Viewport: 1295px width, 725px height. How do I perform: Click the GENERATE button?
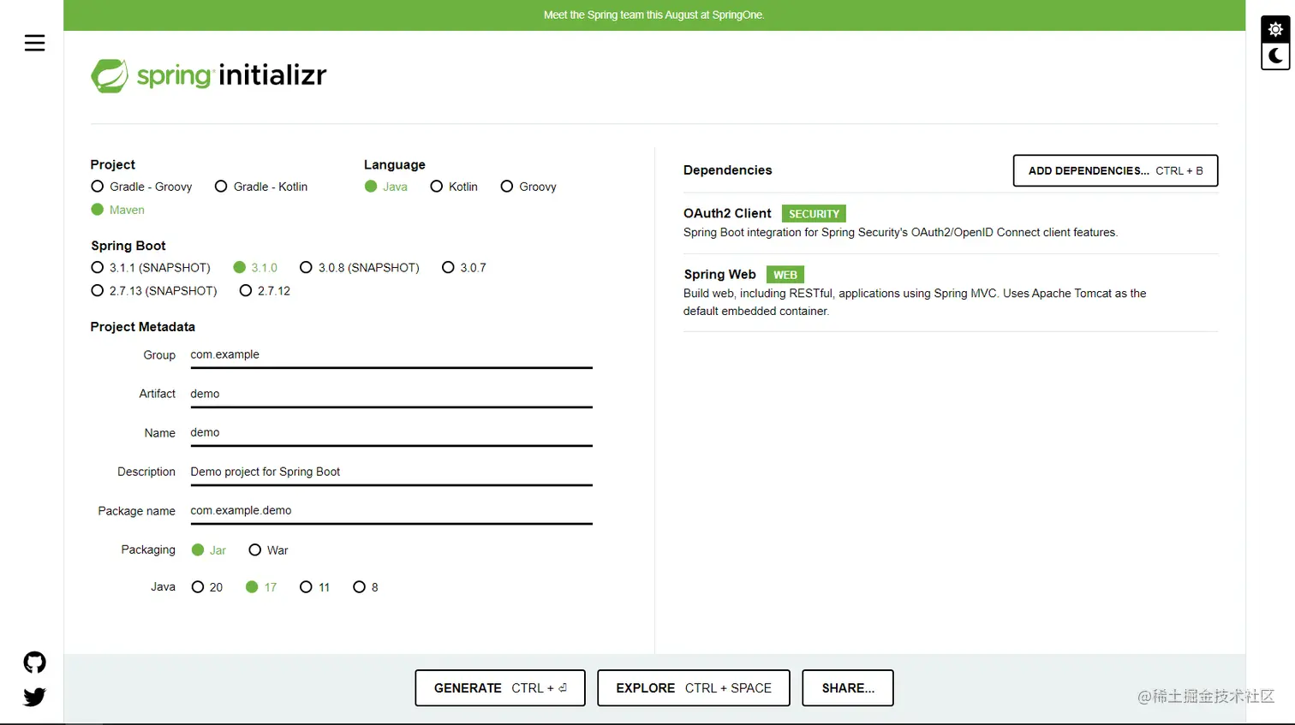click(499, 687)
